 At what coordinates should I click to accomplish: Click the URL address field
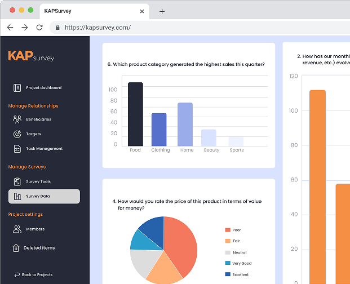[200, 28]
